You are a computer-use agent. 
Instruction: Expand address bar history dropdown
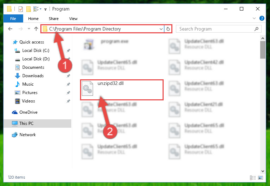pyautogui.click(x=161, y=29)
